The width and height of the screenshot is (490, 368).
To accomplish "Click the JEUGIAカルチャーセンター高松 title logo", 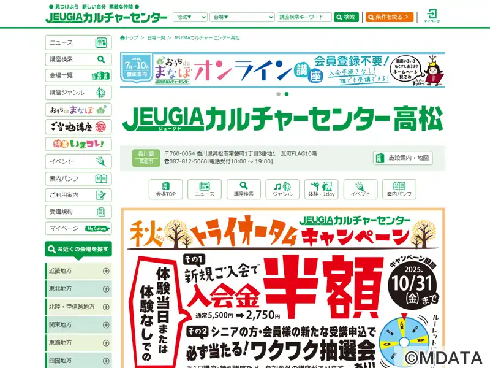I will pos(282,119).
